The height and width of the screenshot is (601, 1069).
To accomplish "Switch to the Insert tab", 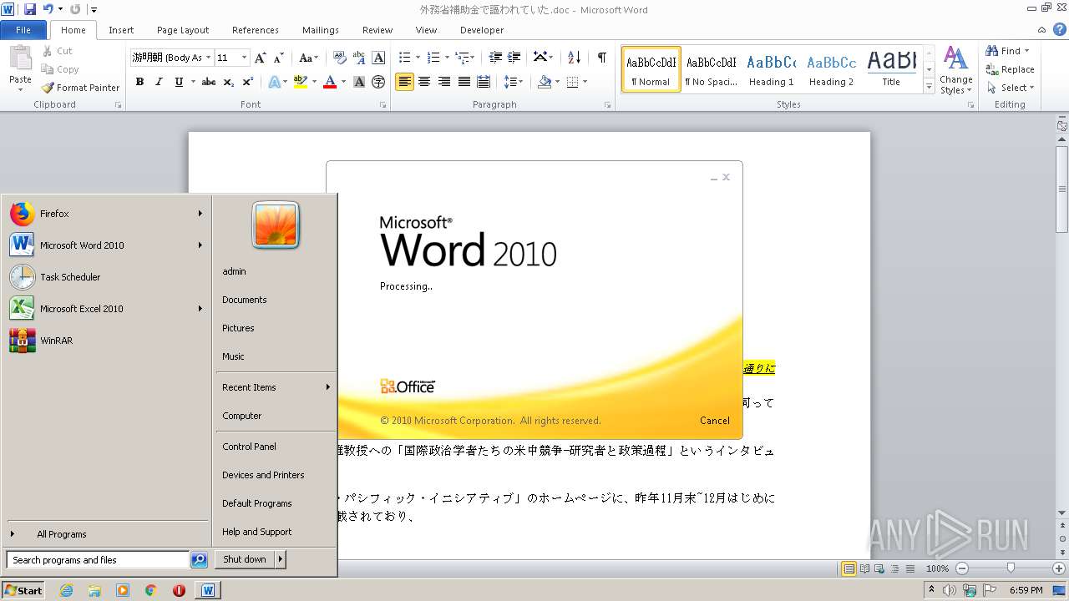I will coord(121,30).
